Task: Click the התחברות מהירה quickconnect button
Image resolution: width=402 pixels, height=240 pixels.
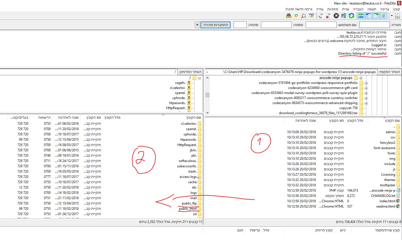Action: click(215, 25)
